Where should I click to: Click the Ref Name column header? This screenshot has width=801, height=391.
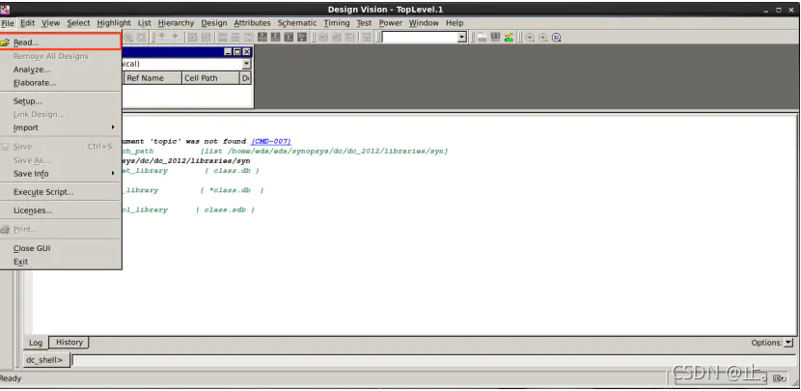point(153,78)
